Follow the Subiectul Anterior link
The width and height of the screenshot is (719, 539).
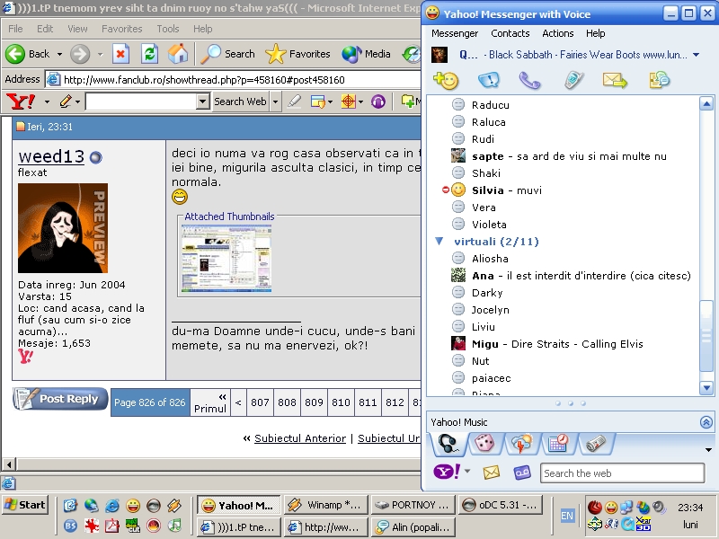(x=299, y=438)
